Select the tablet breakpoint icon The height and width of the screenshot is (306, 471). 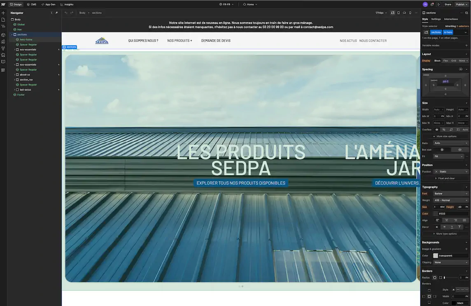point(399,13)
